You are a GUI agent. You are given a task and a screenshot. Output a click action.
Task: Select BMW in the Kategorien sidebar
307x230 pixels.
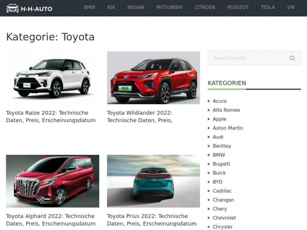click(x=219, y=155)
